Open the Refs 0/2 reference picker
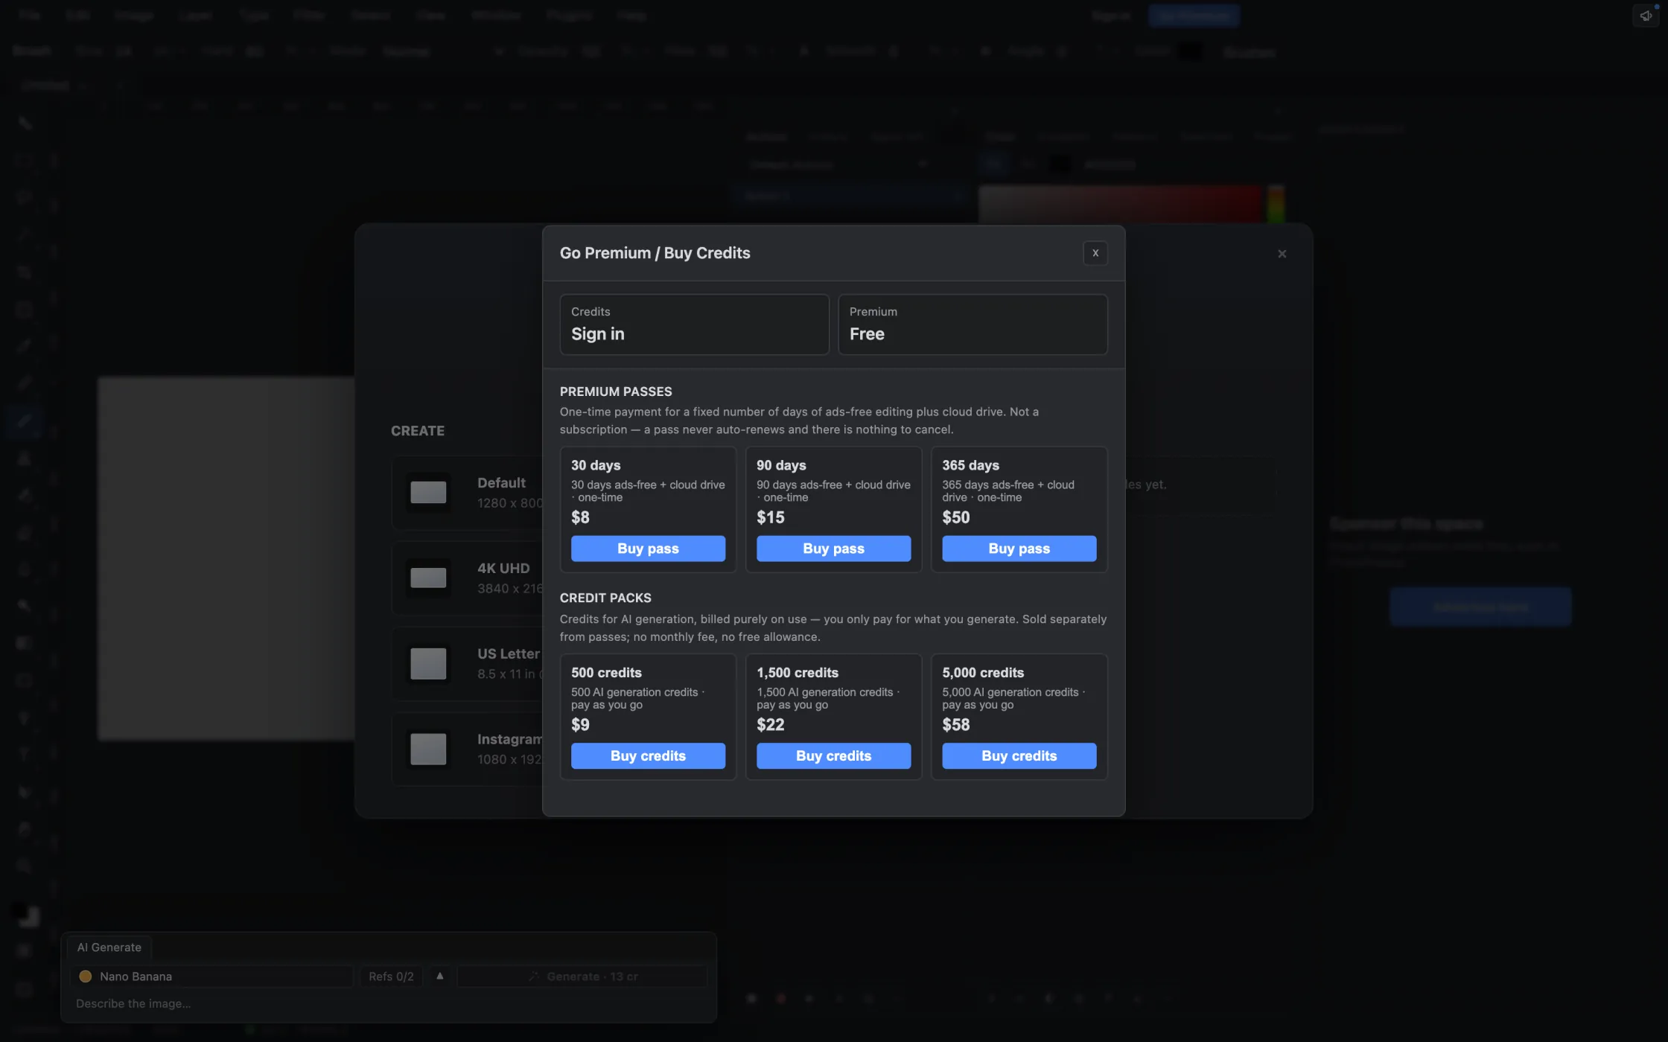 391,977
